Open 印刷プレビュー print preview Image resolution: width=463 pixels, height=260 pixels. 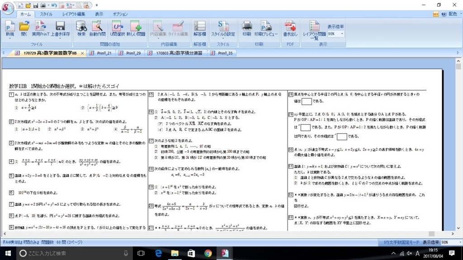coord(266,28)
